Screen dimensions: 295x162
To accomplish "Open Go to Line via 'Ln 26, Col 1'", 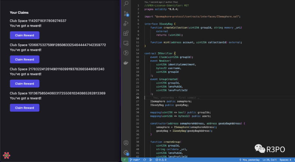I will pos(270,160).
